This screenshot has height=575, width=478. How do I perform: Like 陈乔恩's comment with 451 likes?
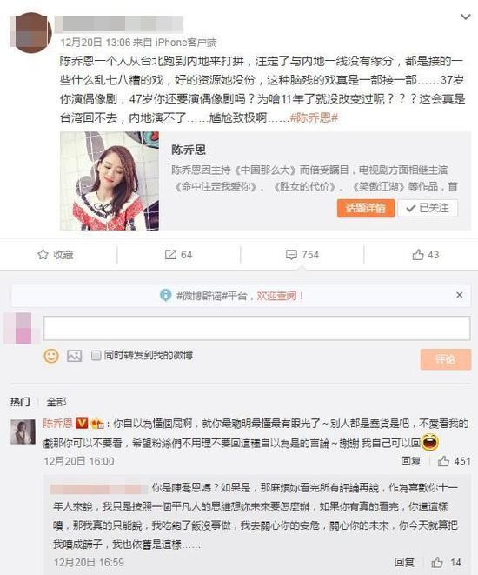443,461
